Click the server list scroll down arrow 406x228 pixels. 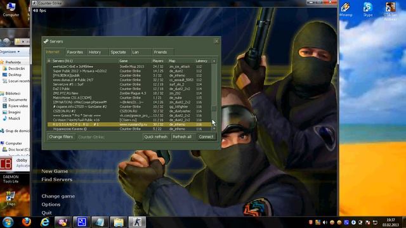[x=214, y=129]
